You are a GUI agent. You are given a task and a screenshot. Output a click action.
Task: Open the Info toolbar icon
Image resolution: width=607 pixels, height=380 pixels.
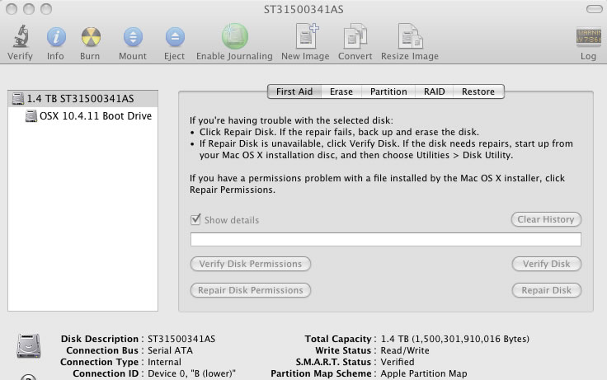pos(55,37)
